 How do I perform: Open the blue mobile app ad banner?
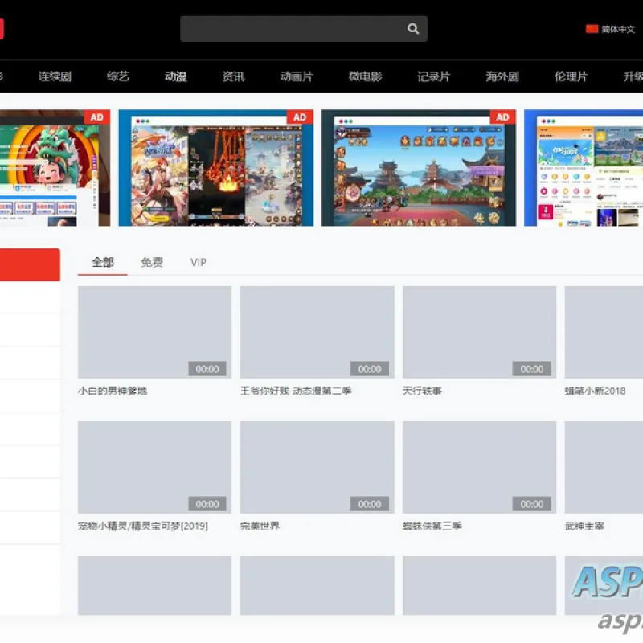584,168
